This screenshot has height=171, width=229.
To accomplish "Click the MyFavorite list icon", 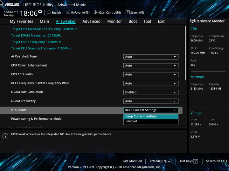I will pyautogui.click(x=68, y=12).
